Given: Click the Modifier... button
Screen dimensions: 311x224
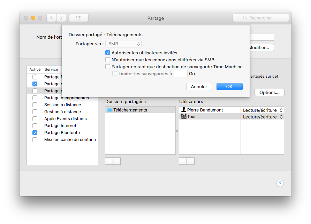Looking at the screenshot, I should tap(261, 48).
